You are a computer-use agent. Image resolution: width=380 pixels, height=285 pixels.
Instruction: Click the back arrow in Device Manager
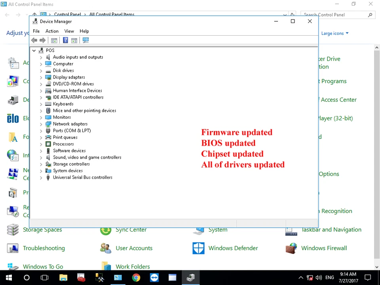click(34, 40)
